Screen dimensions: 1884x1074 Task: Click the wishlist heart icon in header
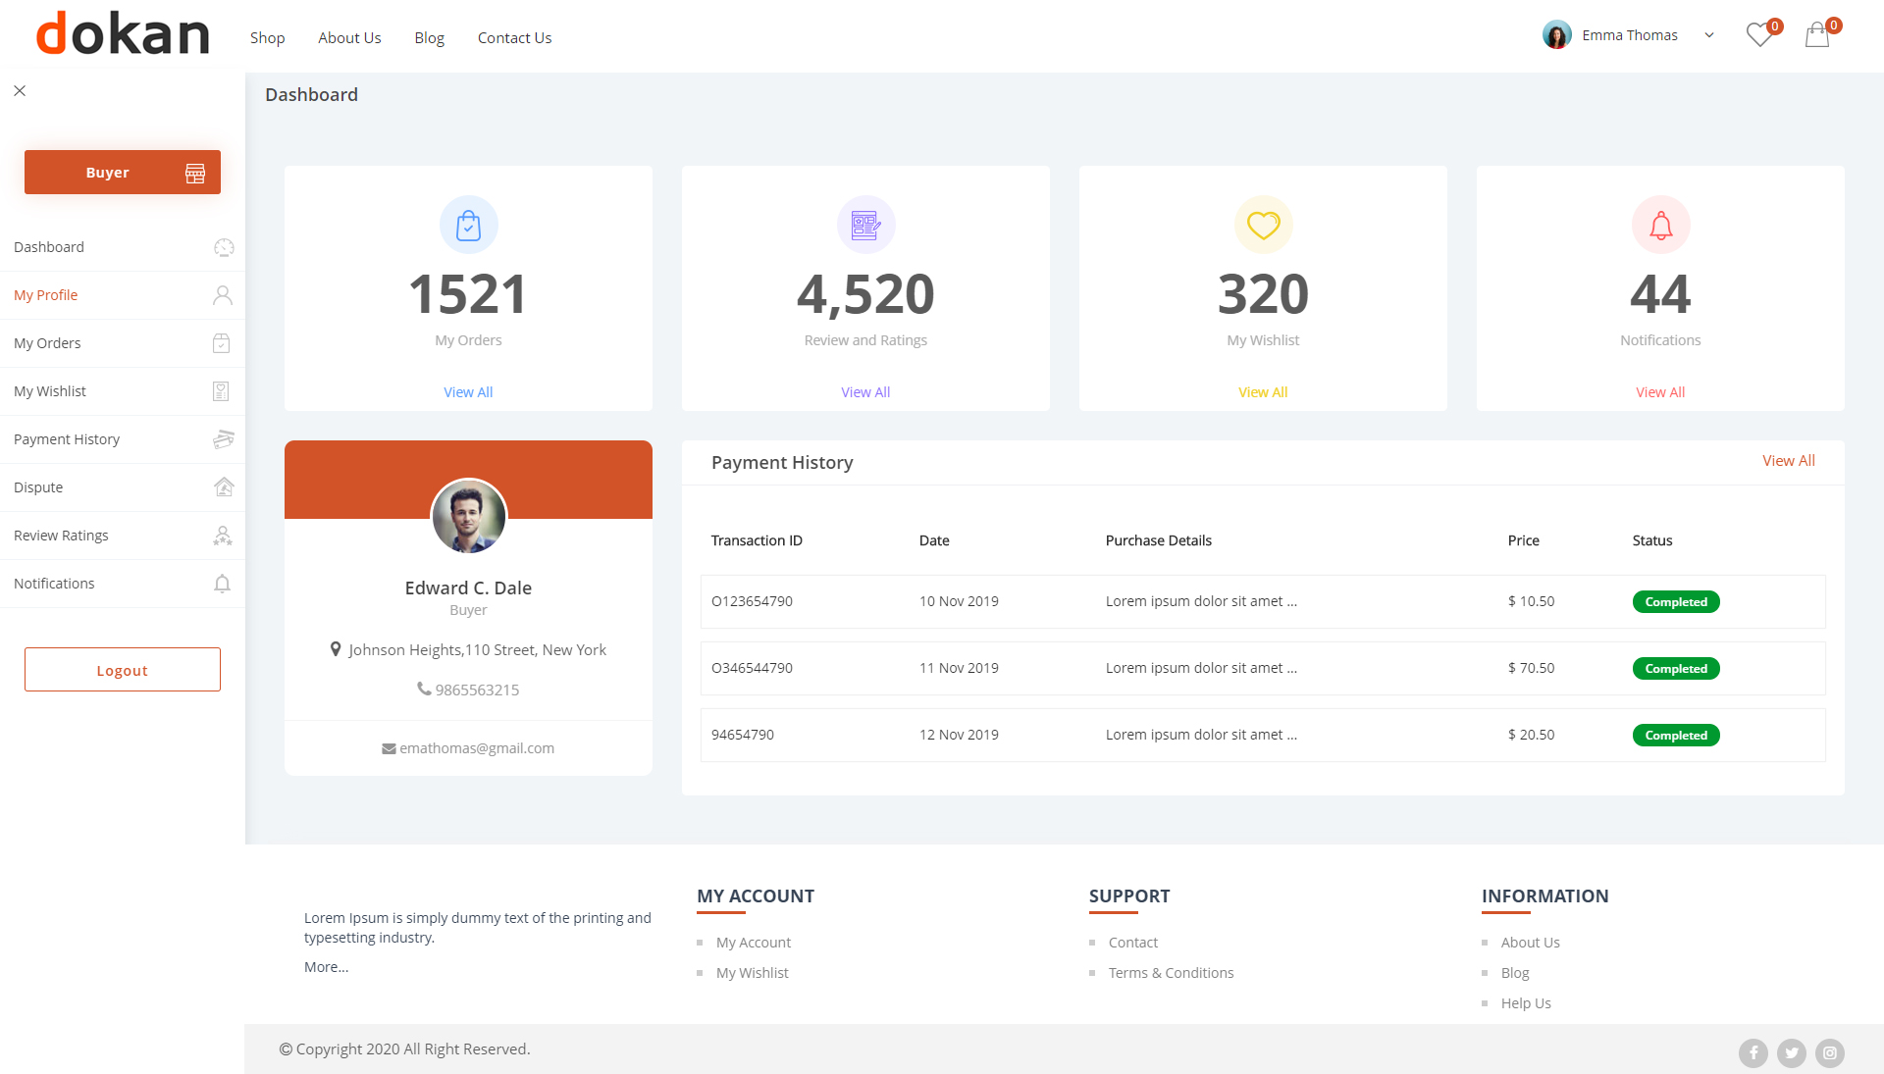[x=1759, y=35]
